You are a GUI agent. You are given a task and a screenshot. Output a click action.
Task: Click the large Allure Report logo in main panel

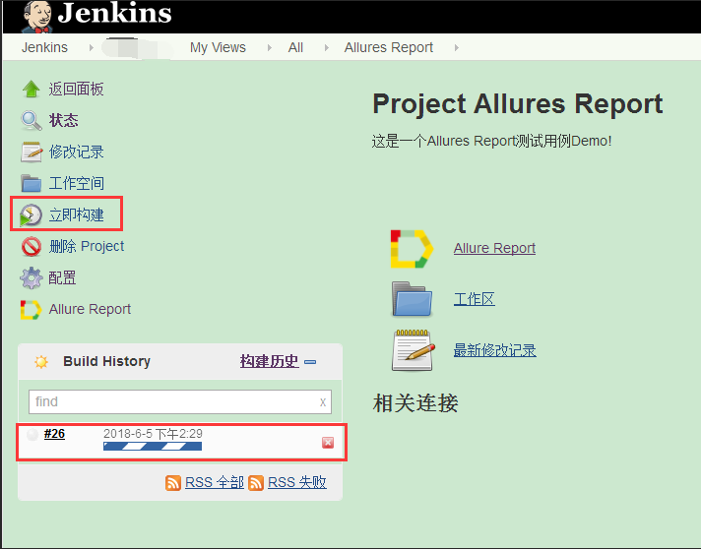click(412, 249)
